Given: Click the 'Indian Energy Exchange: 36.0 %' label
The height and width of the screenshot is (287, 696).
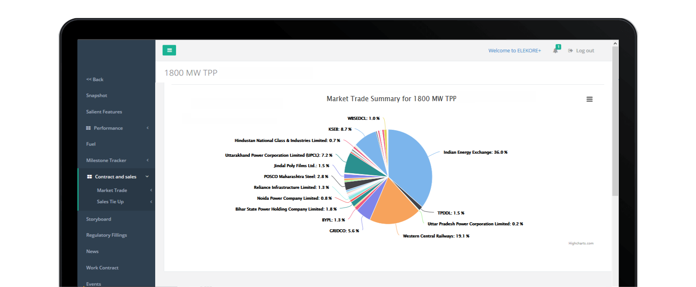Looking at the screenshot, I should (x=476, y=152).
